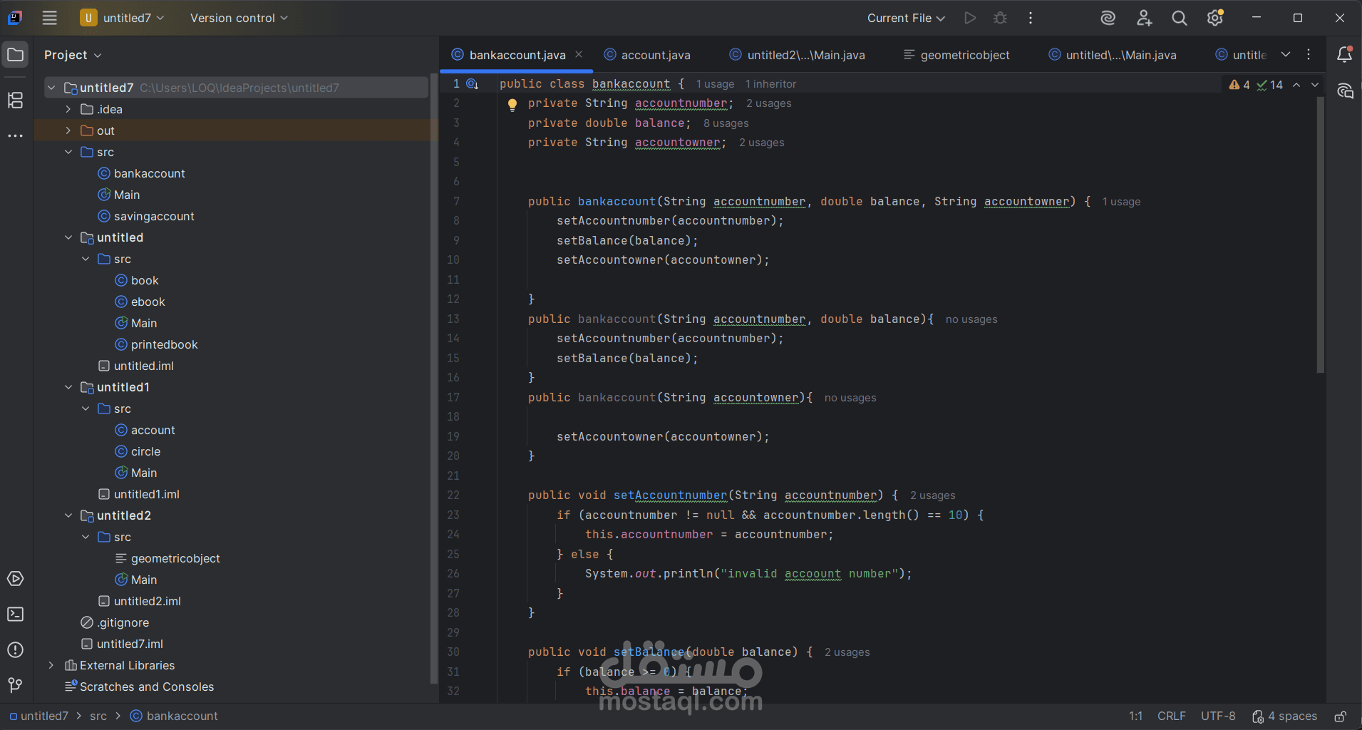Show more tool windows ellipsis

point(15,135)
